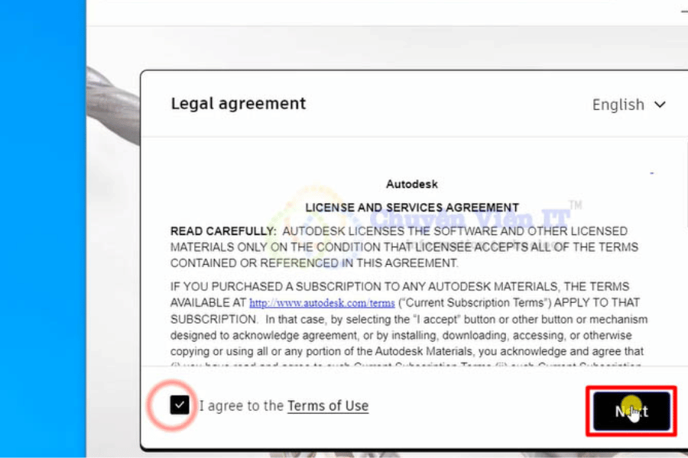Click the bold 'READ CAREFULLY:' text
Viewport: 688px width, 458px height.
pyautogui.click(x=222, y=231)
